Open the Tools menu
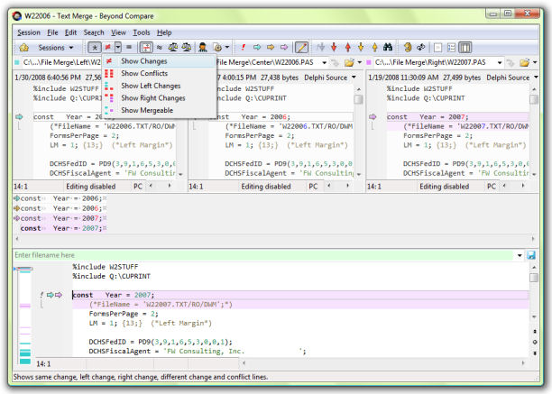This screenshot has height=394, width=552. tap(142, 32)
